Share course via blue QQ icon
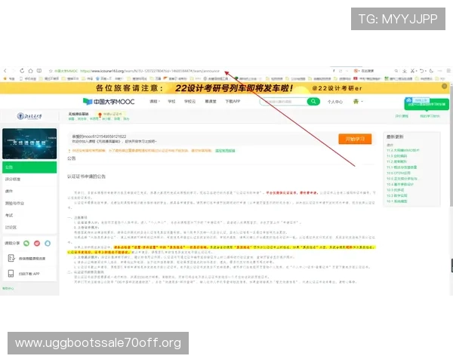 click(x=48, y=244)
